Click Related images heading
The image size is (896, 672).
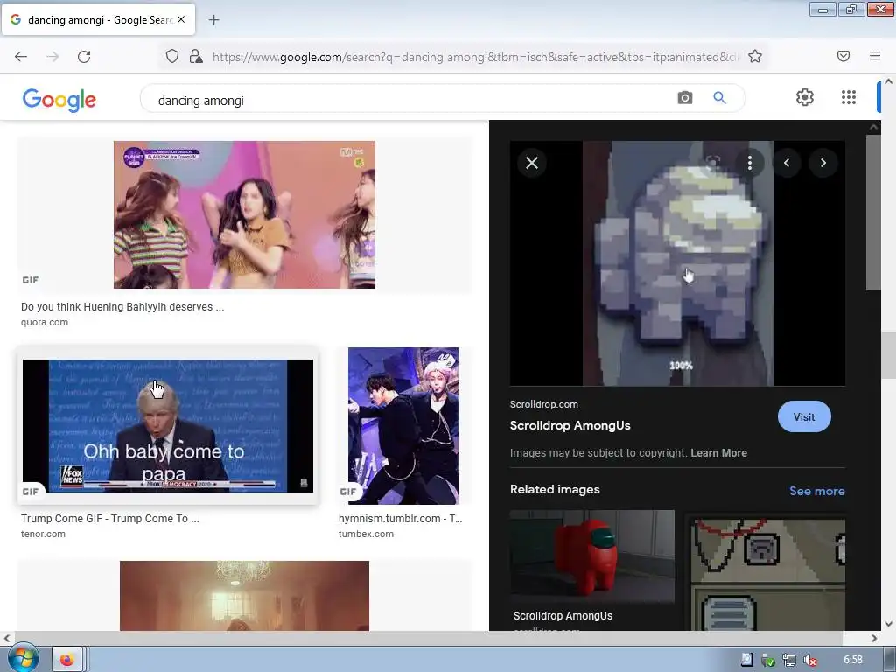pyautogui.click(x=555, y=490)
